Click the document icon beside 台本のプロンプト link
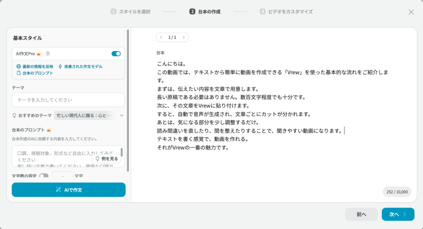The height and width of the screenshot is (229, 423). (x=19, y=73)
